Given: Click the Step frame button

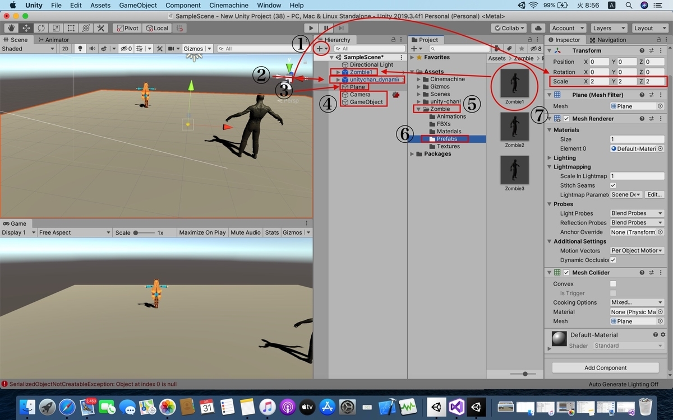Looking at the screenshot, I should 340,28.
